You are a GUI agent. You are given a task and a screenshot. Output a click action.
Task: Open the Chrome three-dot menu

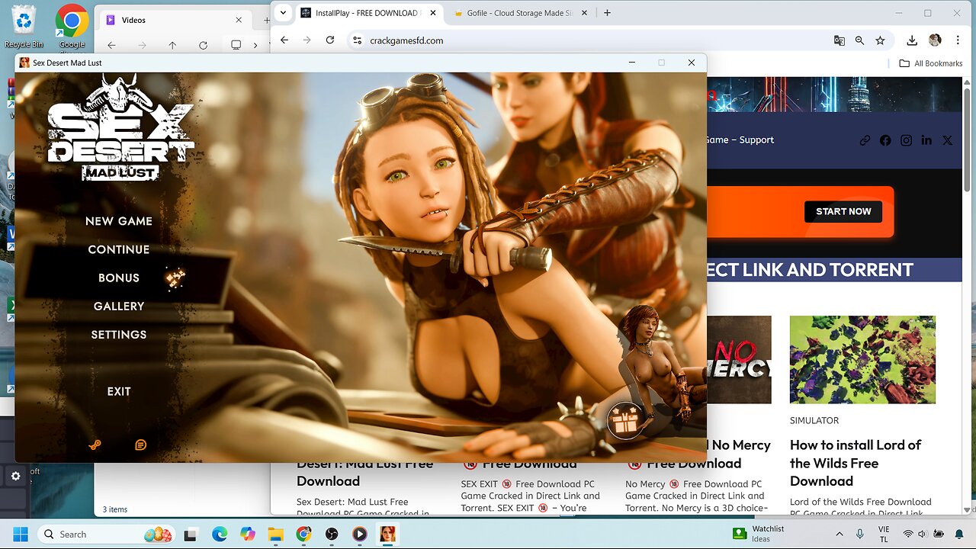click(x=958, y=40)
